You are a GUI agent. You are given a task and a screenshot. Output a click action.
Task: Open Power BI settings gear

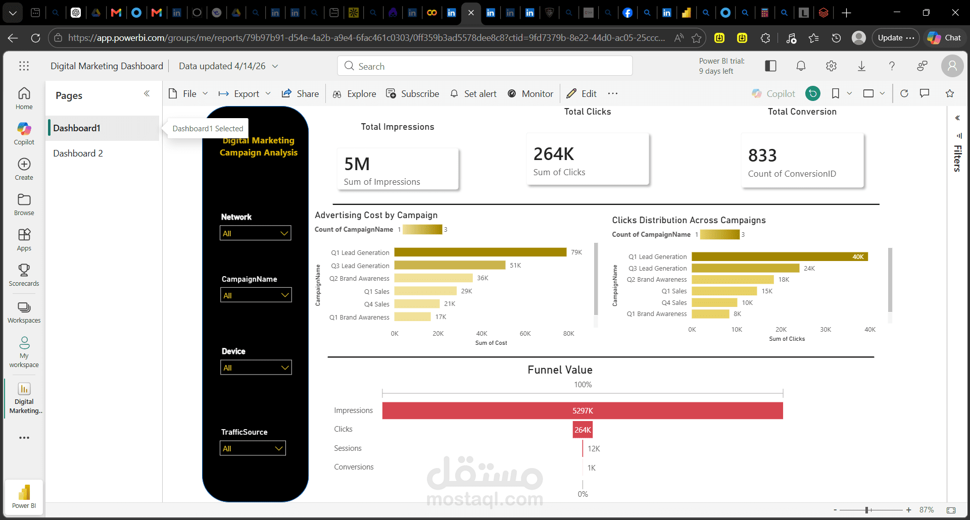(831, 66)
